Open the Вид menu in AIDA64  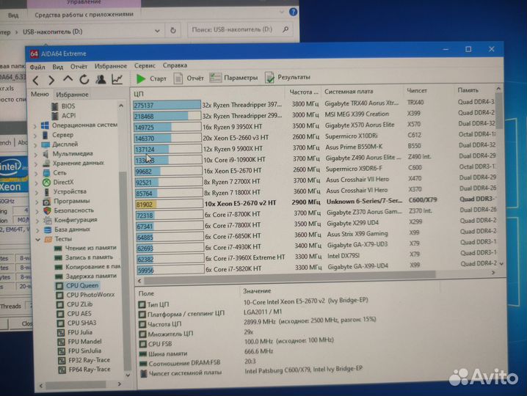58,67
